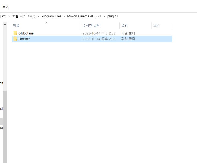Image resolution: width=197 pixels, height=163 pixels.
Task: Go to 로컬 디스크 (C:) in breadcrumb
Action: [24, 16]
